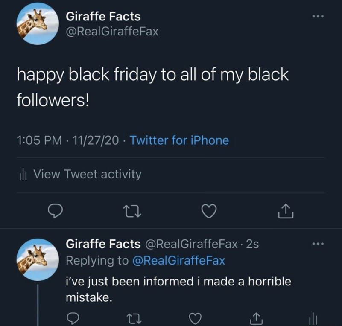Click reply icon on the horrible mistake tweet
The height and width of the screenshot is (326, 342).
coord(73,318)
